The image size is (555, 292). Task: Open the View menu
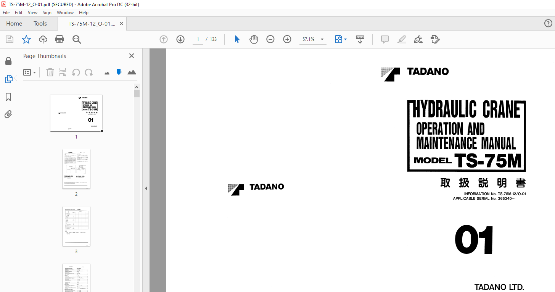click(x=32, y=13)
